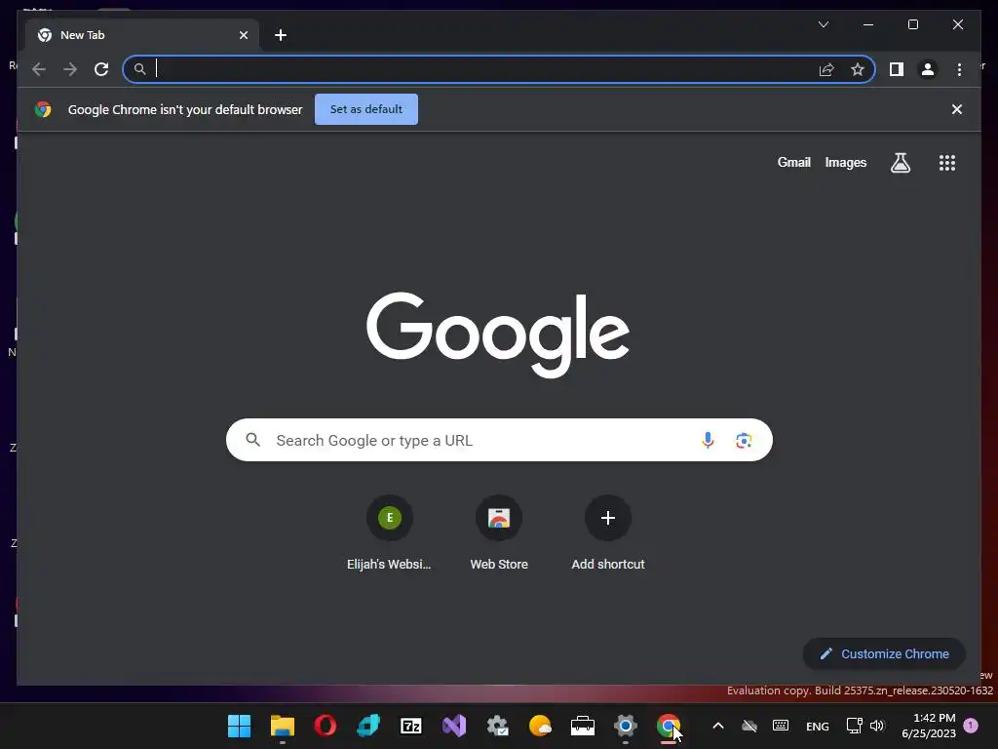The image size is (998, 749).
Task: Open the Google apps grid
Action: click(x=947, y=163)
